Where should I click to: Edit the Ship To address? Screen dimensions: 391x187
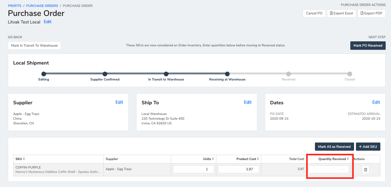[x=248, y=102]
